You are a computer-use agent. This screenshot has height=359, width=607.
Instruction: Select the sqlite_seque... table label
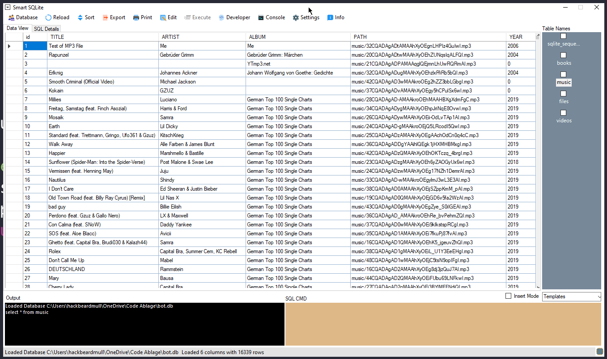(564, 44)
